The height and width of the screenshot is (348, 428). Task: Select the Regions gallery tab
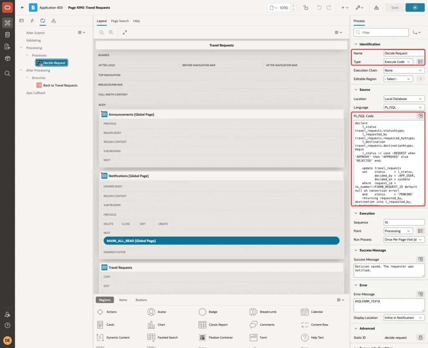(105, 300)
